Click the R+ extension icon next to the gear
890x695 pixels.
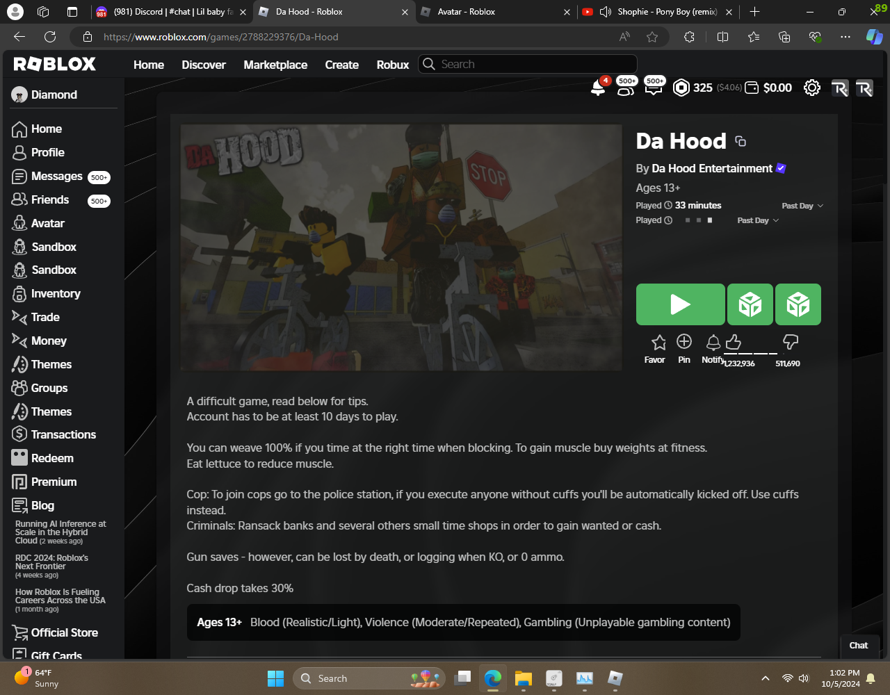840,88
